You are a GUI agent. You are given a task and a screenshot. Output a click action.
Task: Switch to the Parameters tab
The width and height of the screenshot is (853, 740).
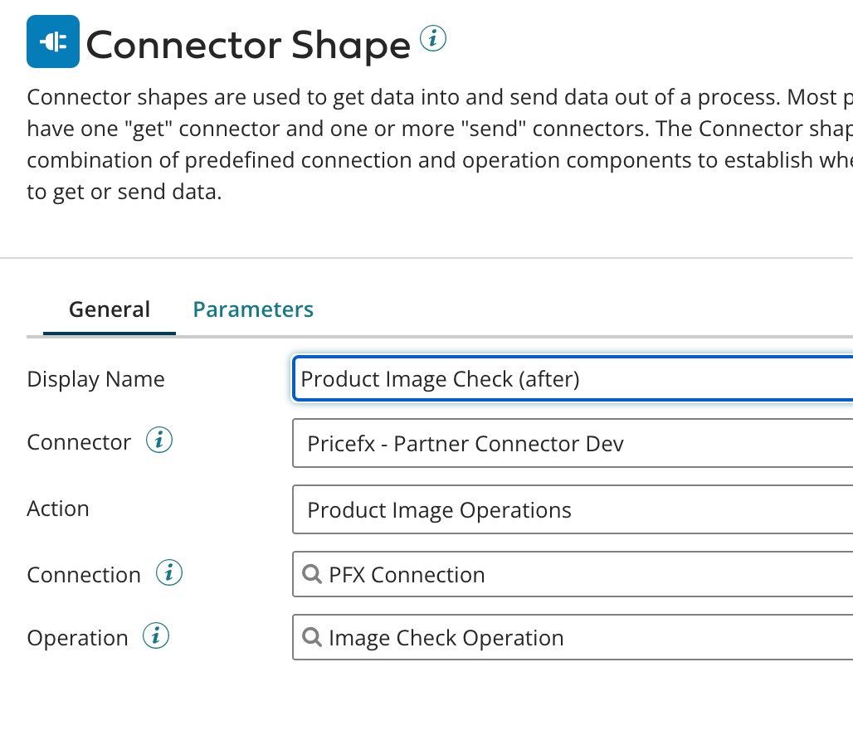(x=253, y=309)
